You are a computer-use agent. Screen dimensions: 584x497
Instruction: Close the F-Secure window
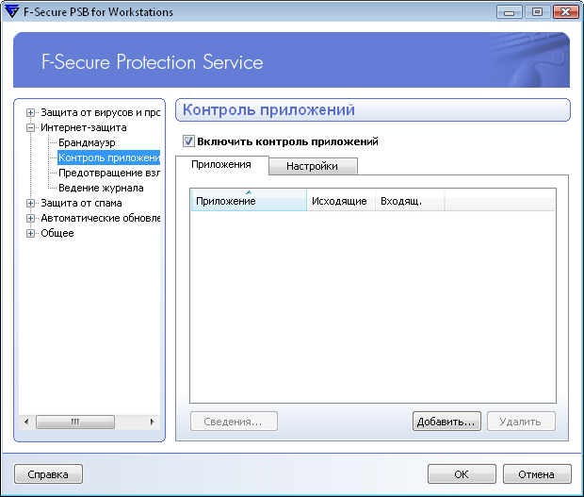565,12
